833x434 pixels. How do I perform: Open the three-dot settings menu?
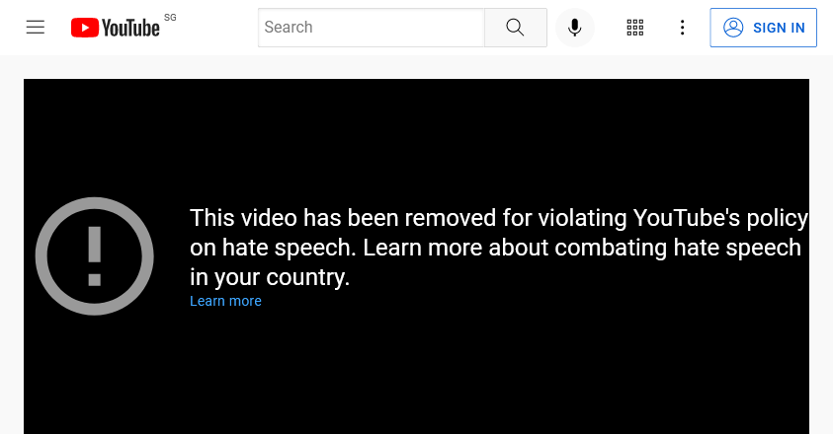point(682,27)
